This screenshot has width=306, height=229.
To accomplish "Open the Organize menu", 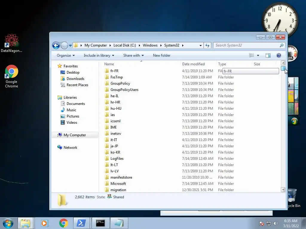I will click(x=66, y=55).
